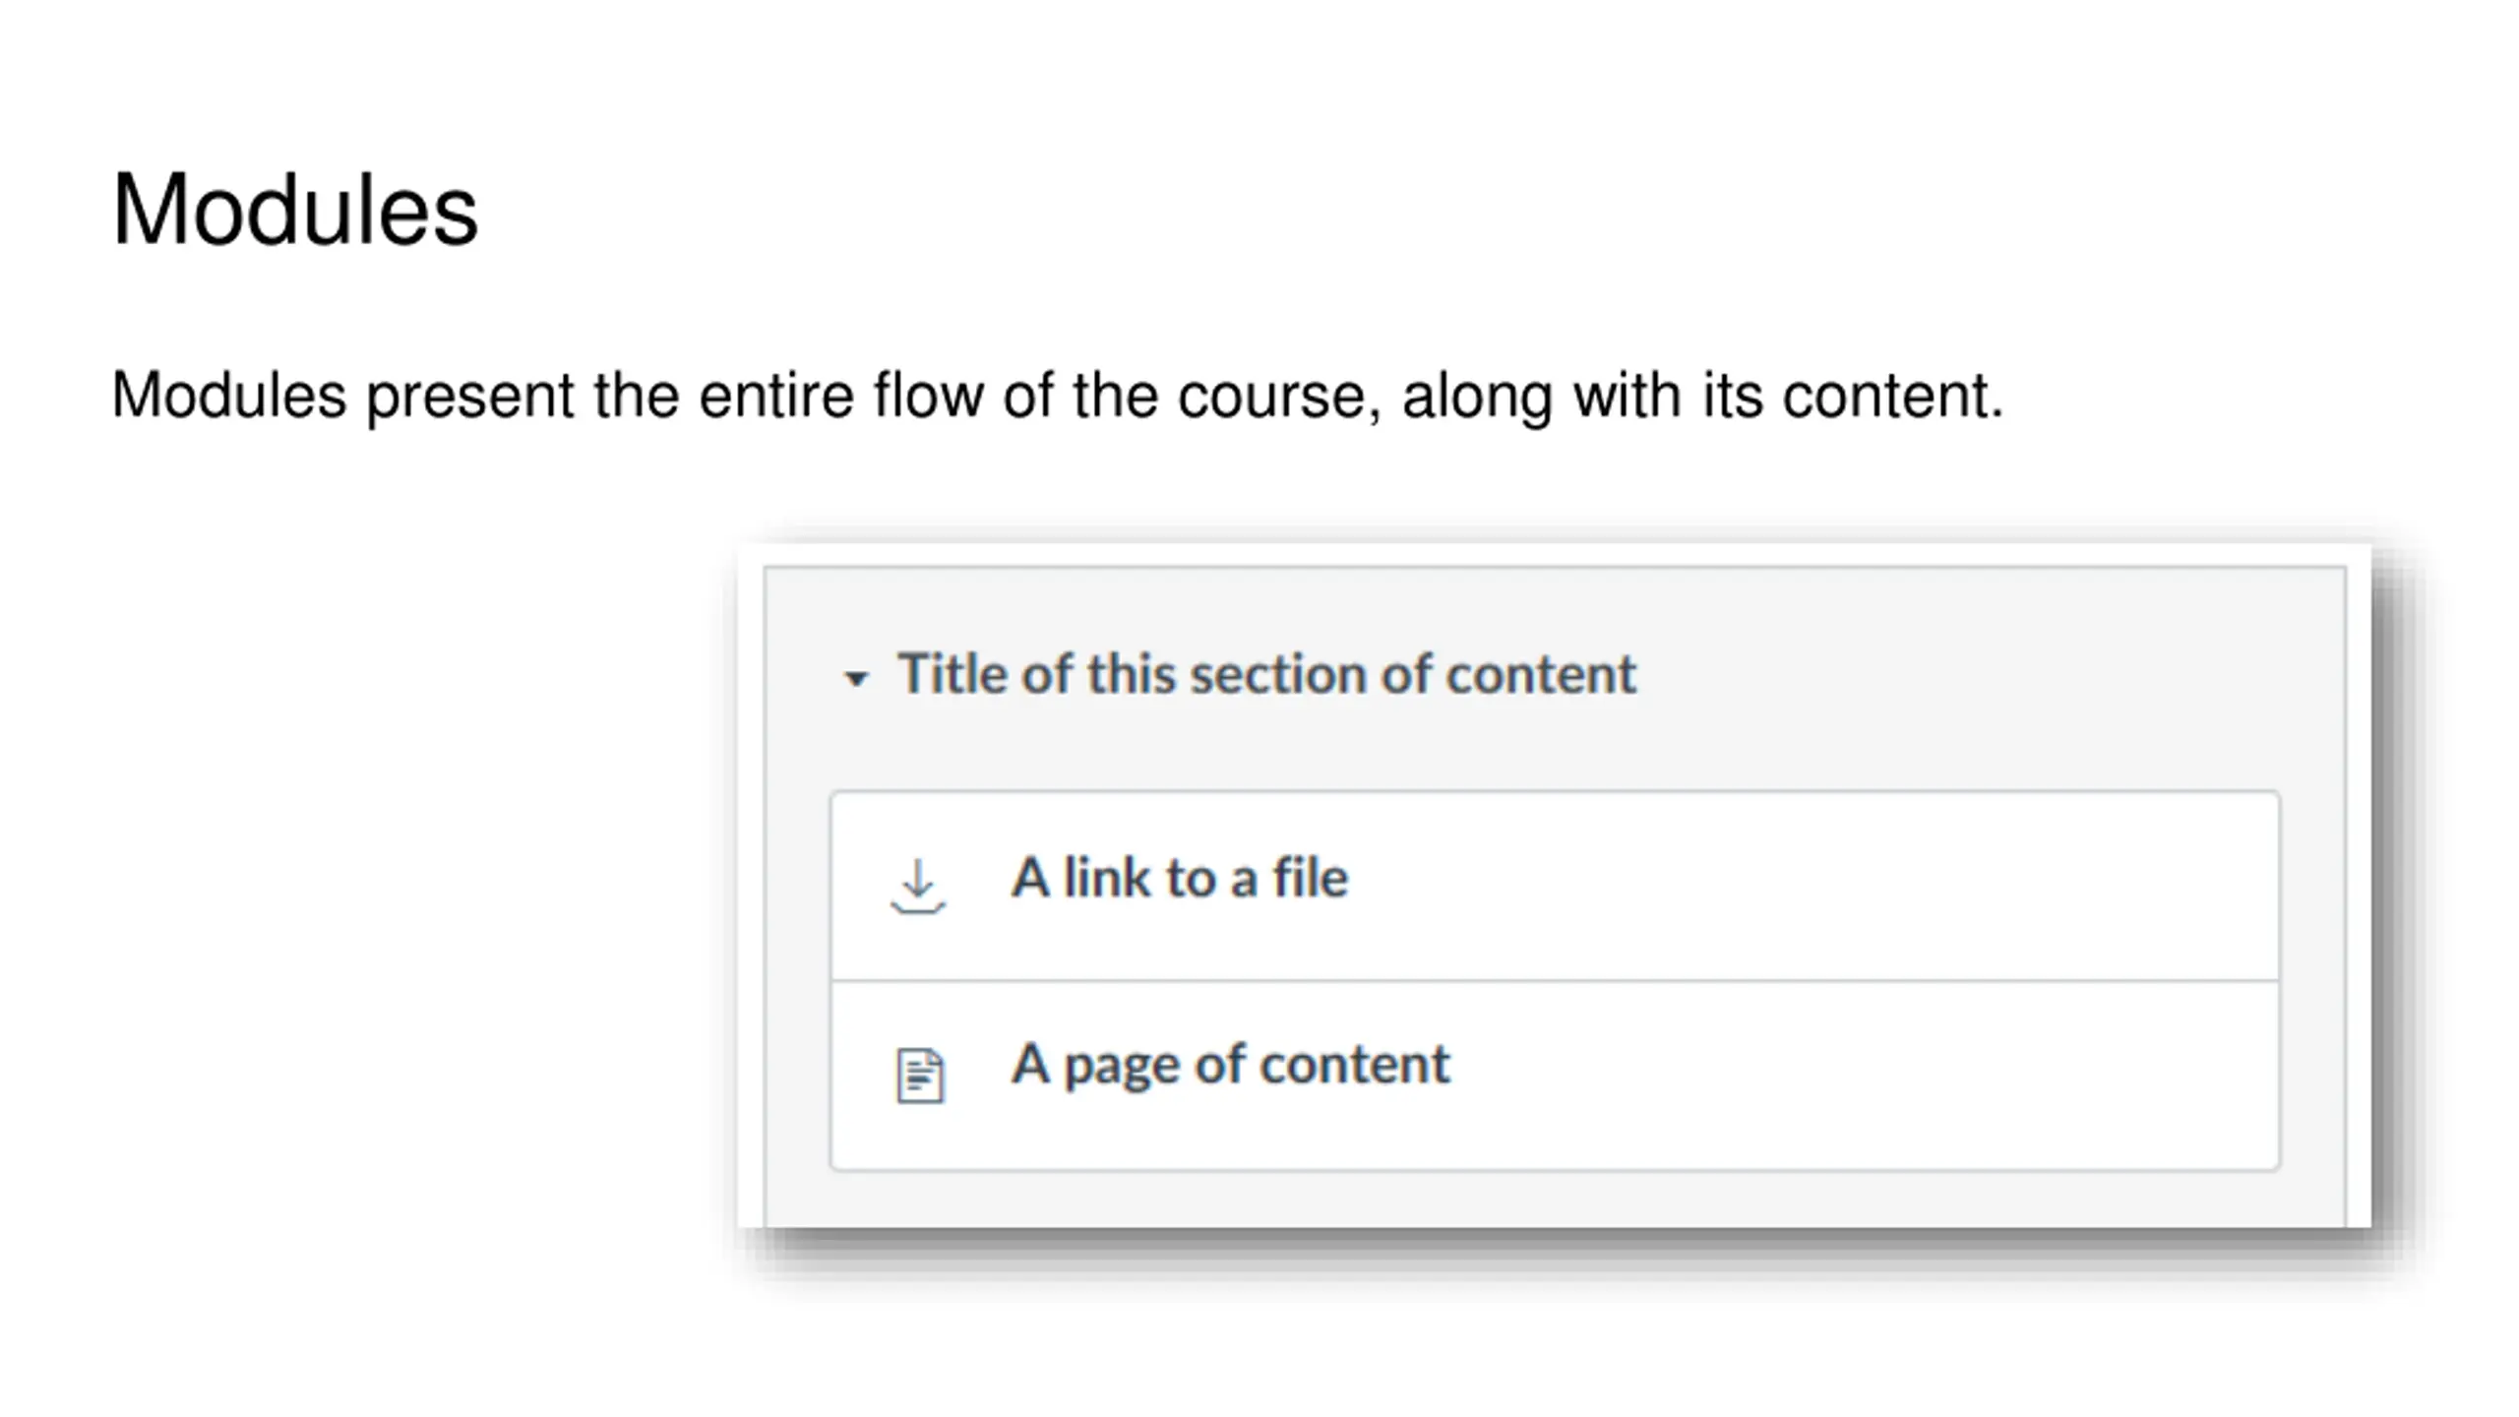This screenshot has height=1417, width=2519.
Task: Open the 'A link to a file' item
Action: (1179, 877)
